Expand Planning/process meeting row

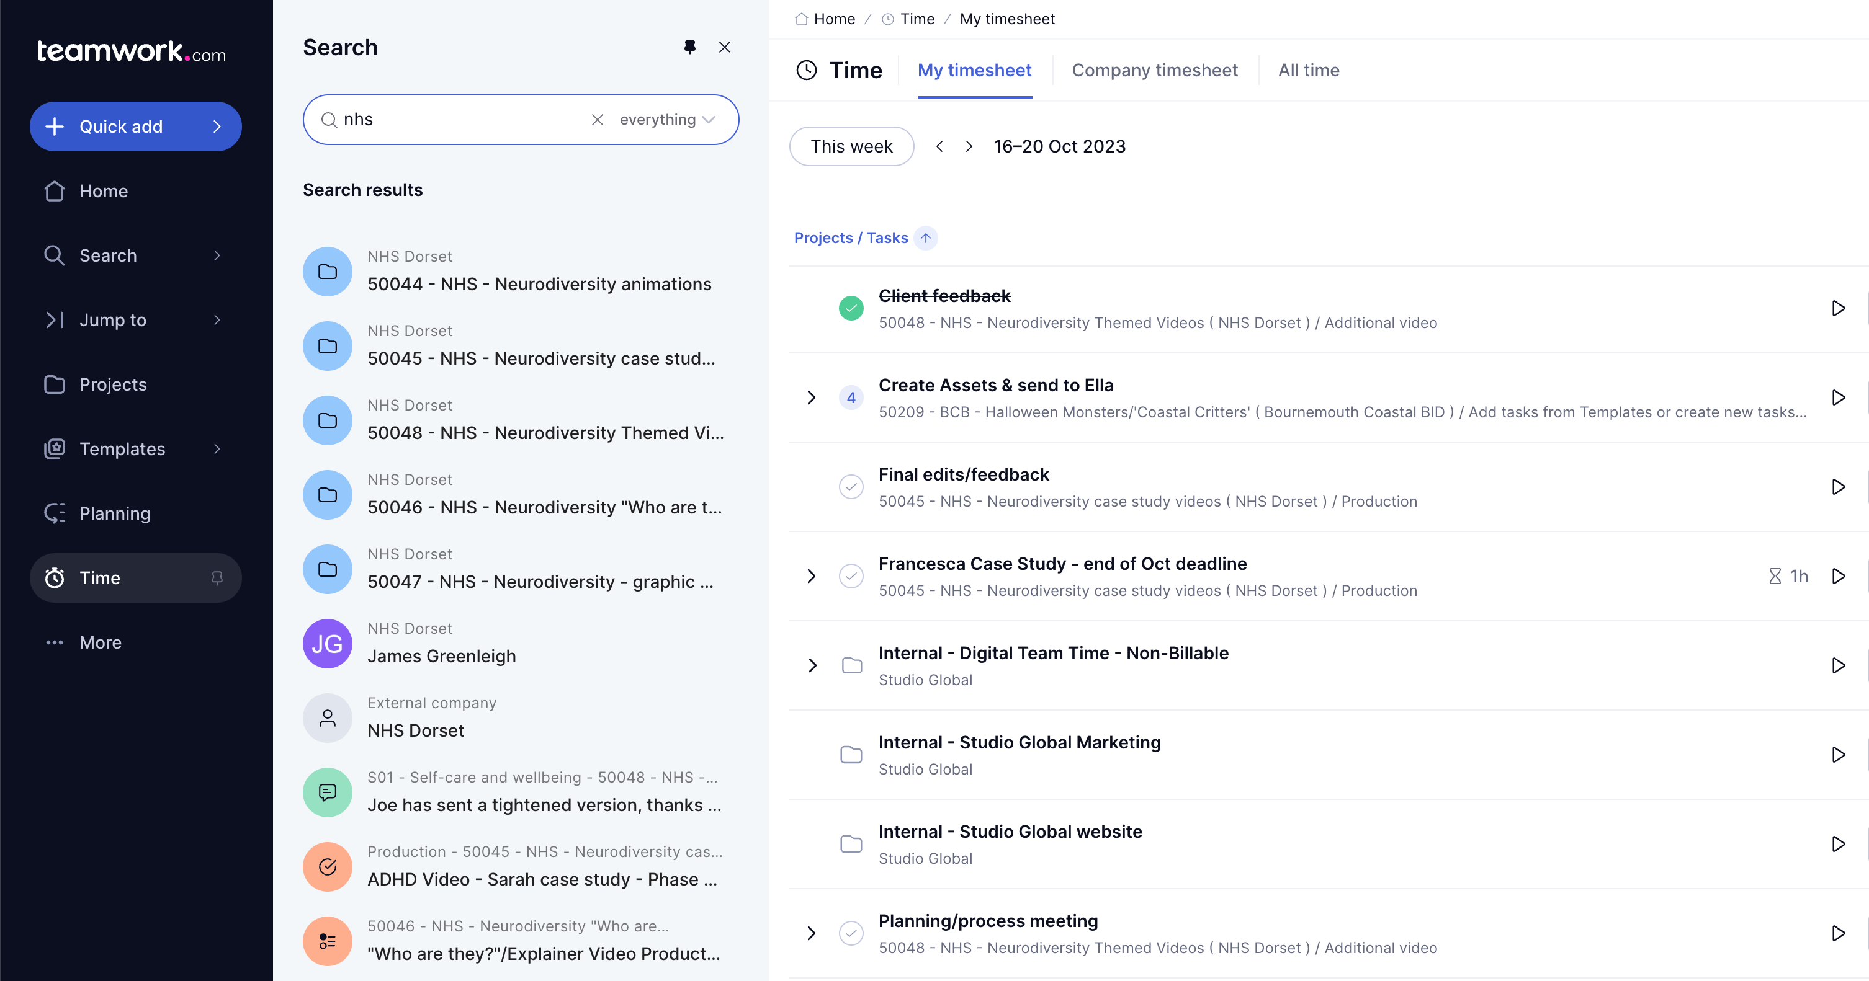812,933
